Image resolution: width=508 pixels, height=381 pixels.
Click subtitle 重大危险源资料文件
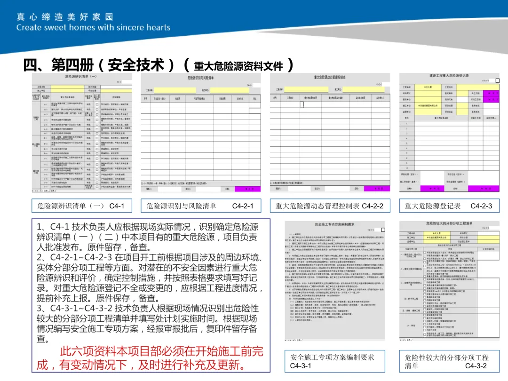point(238,66)
